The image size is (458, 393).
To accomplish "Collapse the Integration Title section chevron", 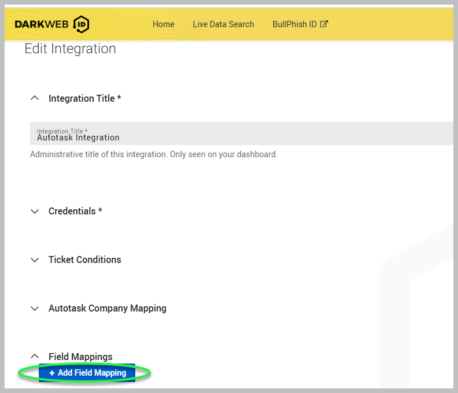I will click(x=35, y=98).
